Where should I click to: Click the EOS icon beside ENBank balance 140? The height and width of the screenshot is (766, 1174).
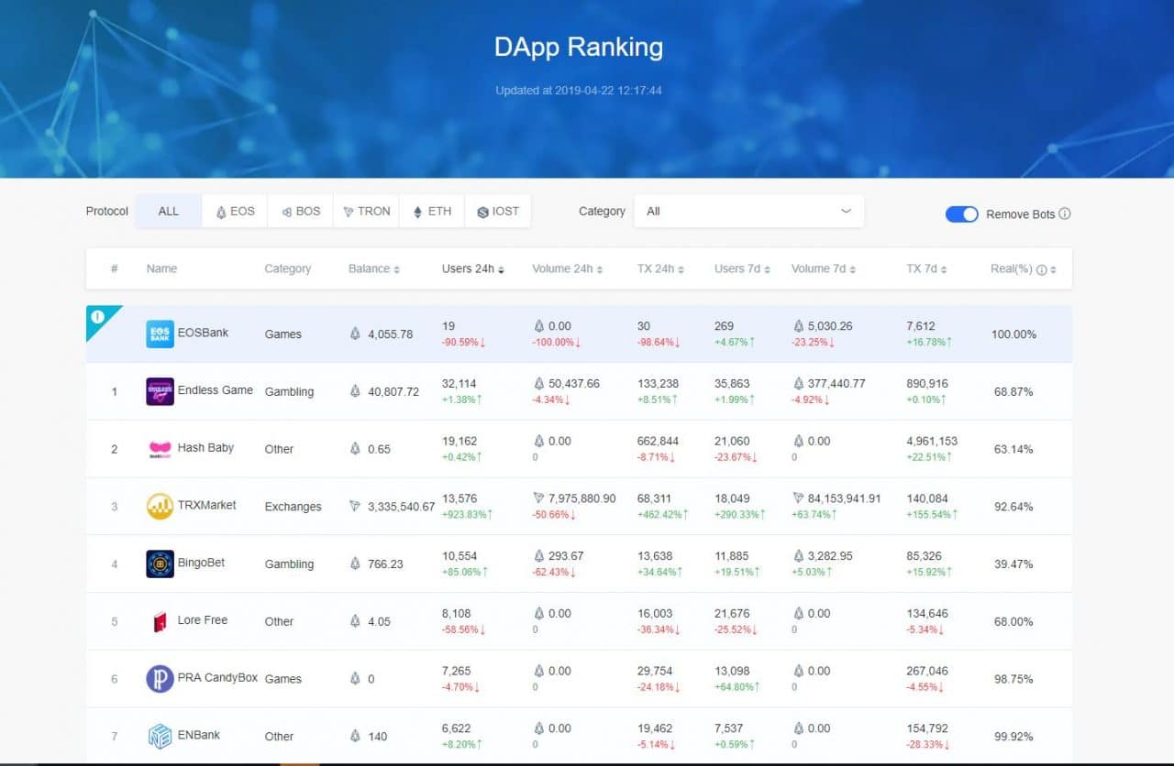click(355, 736)
